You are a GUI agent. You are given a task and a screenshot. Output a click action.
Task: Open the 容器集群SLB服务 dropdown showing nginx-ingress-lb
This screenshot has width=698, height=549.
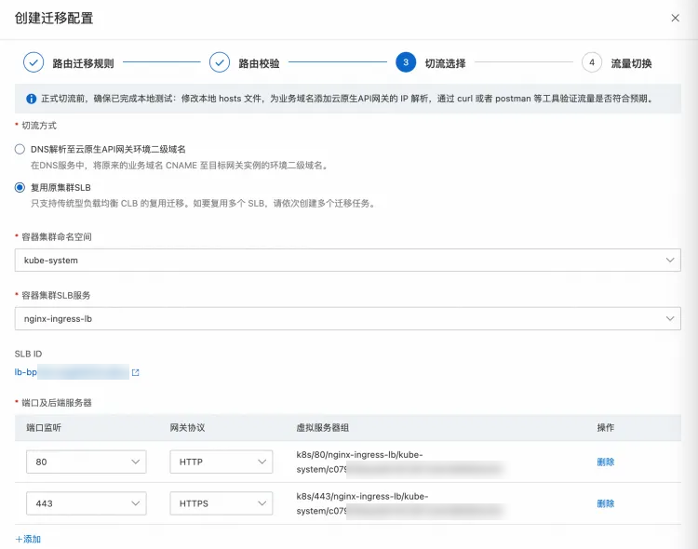point(348,318)
